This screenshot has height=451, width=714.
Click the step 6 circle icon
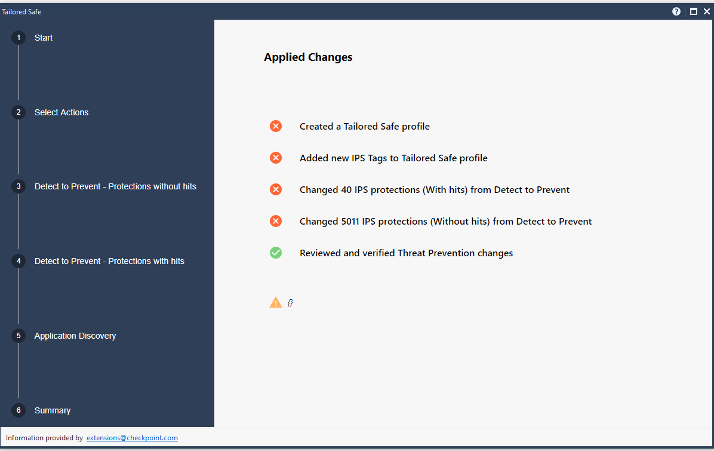click(19, 410)
